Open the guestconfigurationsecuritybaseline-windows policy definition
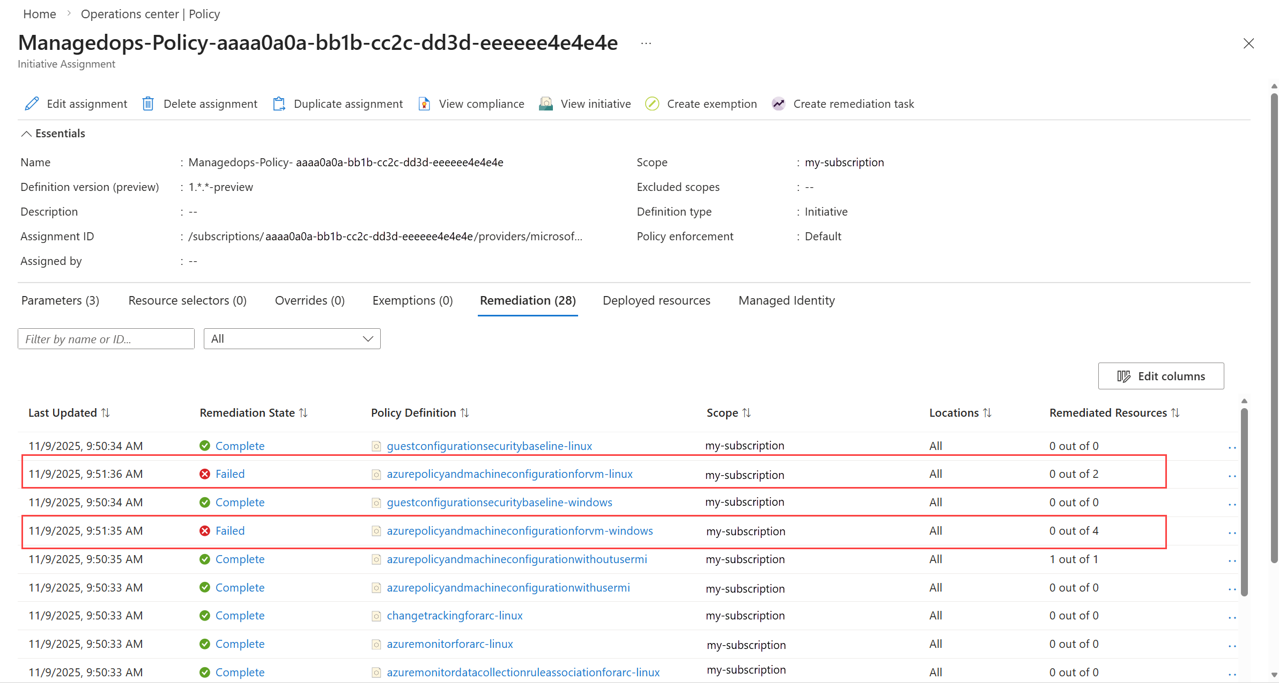Screen dimensions: 1279x694 click(499, 503)
